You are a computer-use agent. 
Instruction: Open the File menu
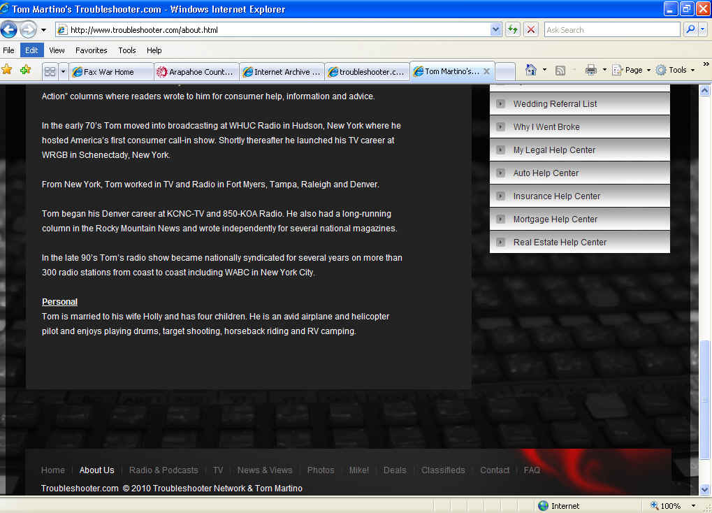8,50
